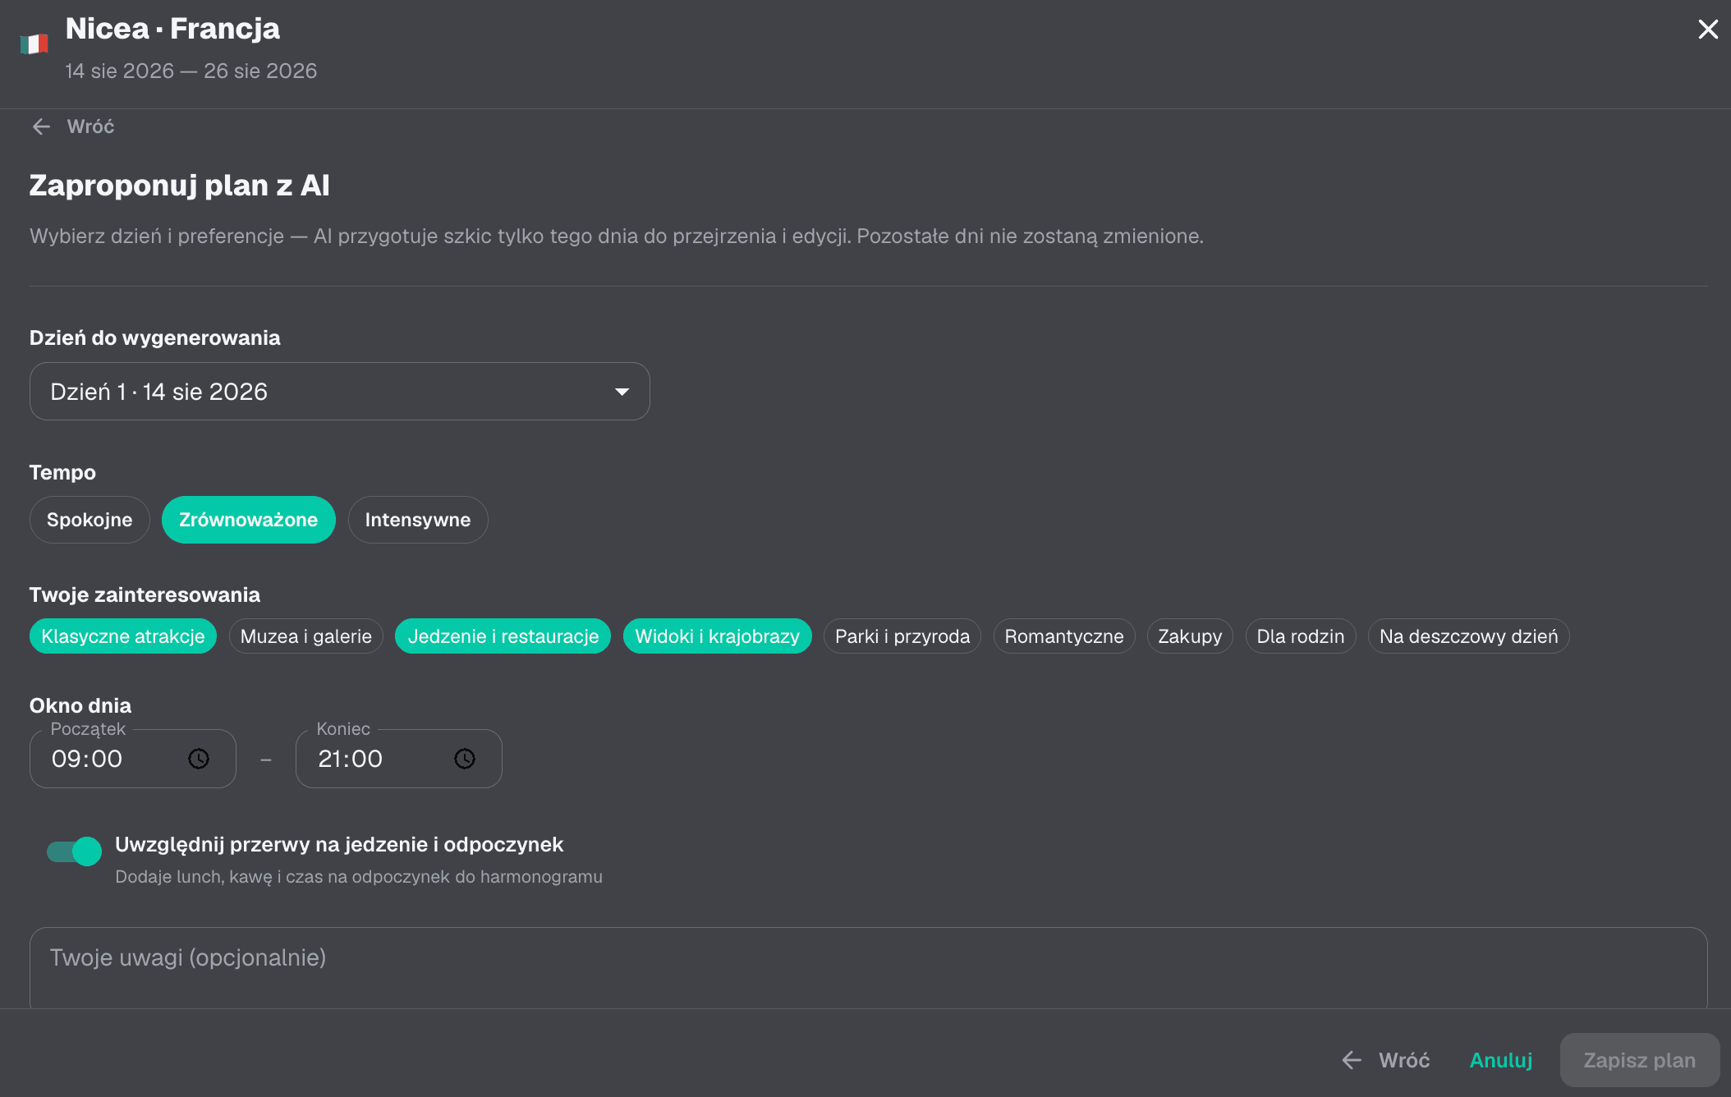The width and height of the screenshot is (1731, 1097).
Task: Click the Dzień 1 · 14 sie 2026 text
Action: click(159, 392)
